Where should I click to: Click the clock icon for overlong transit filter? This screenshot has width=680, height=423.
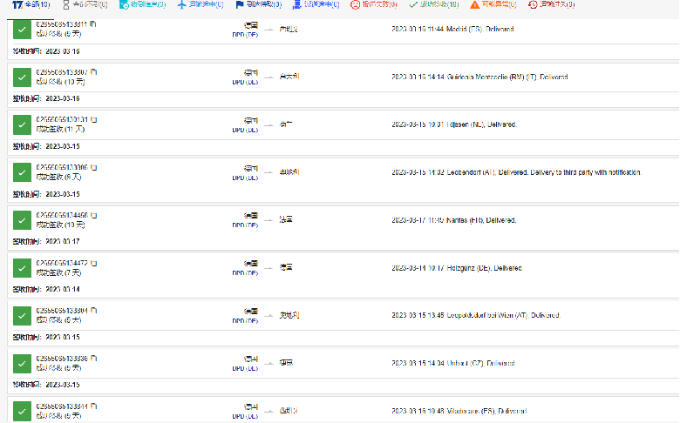click(x=533, y=4)
